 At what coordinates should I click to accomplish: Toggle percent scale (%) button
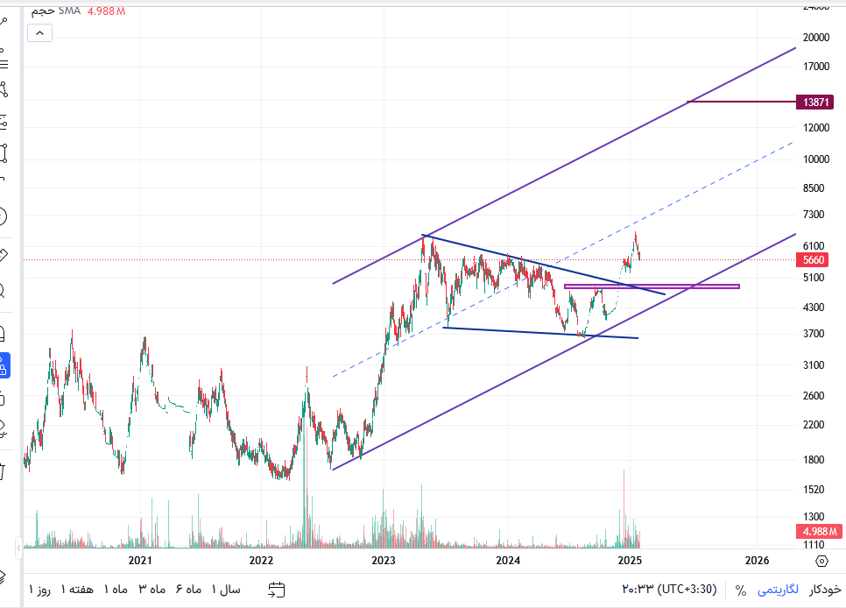pos(741,590)
